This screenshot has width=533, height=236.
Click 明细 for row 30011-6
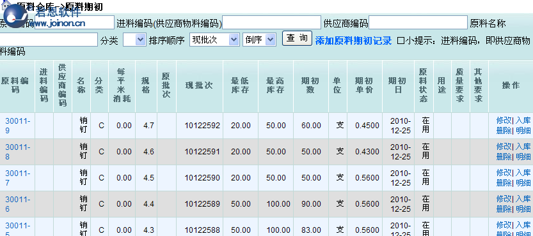click(x=523, y=209)
